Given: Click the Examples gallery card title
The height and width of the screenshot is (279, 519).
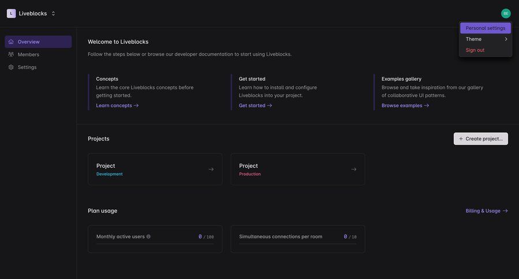Looking at the screenshot, I should (x=401, y=79).
